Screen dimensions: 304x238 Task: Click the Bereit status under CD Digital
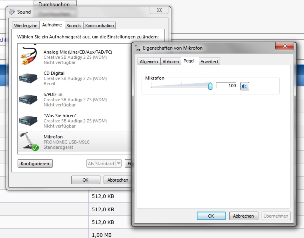[x=50, y=84]
